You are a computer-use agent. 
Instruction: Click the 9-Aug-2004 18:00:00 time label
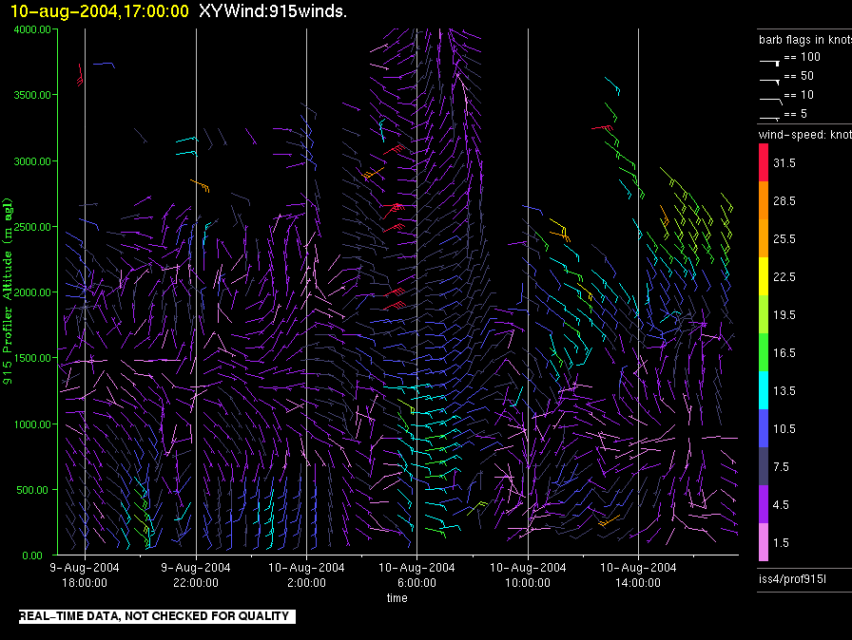[x=85, y=574]
